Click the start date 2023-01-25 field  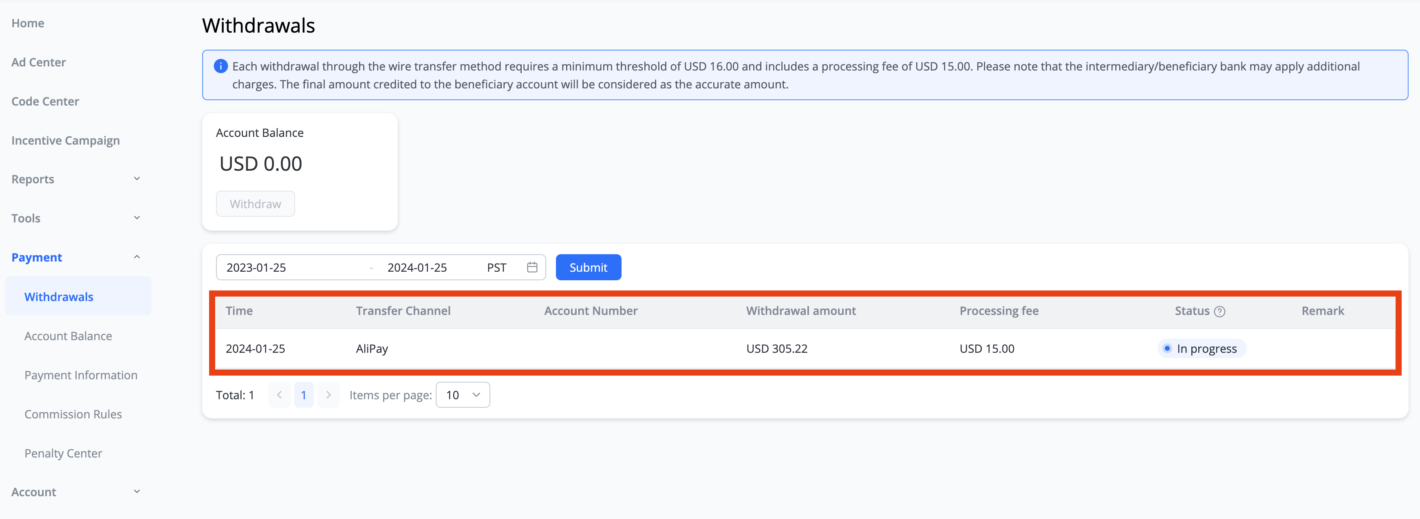coord(256,268)
